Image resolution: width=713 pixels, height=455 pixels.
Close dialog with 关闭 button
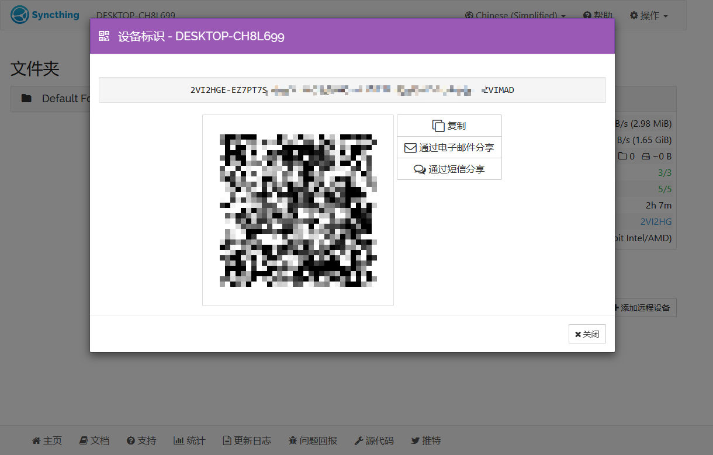point(587,334)
